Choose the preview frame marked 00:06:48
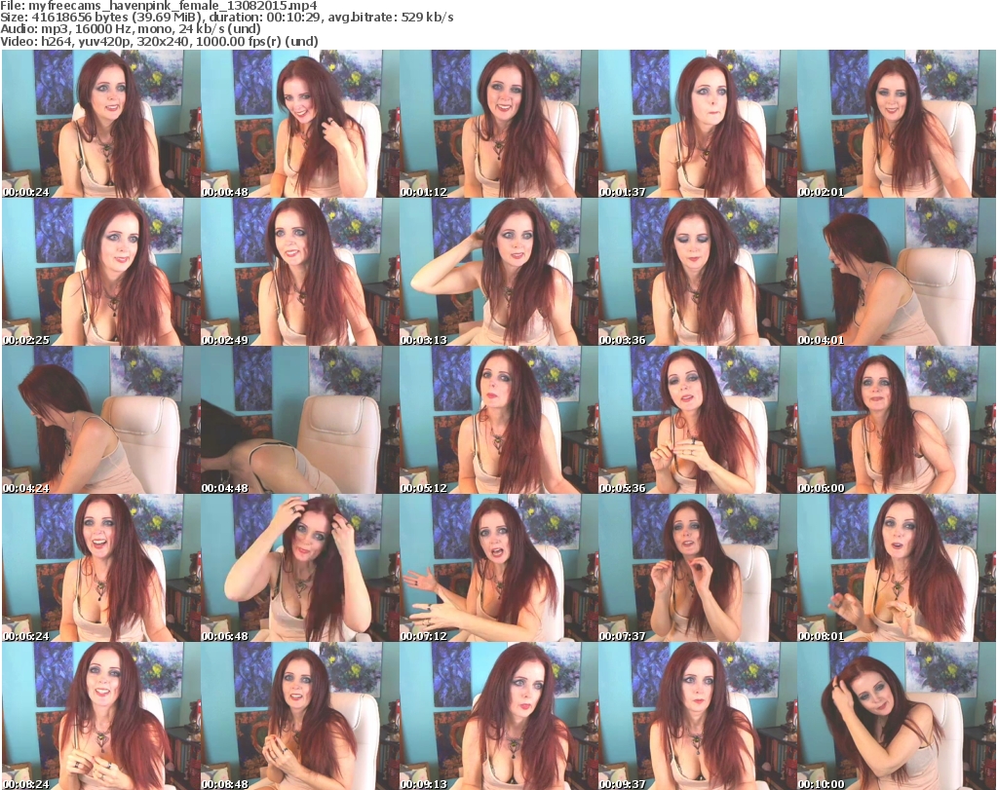The width and height of the screenshot is (998, 790). (x=300, y=568)
